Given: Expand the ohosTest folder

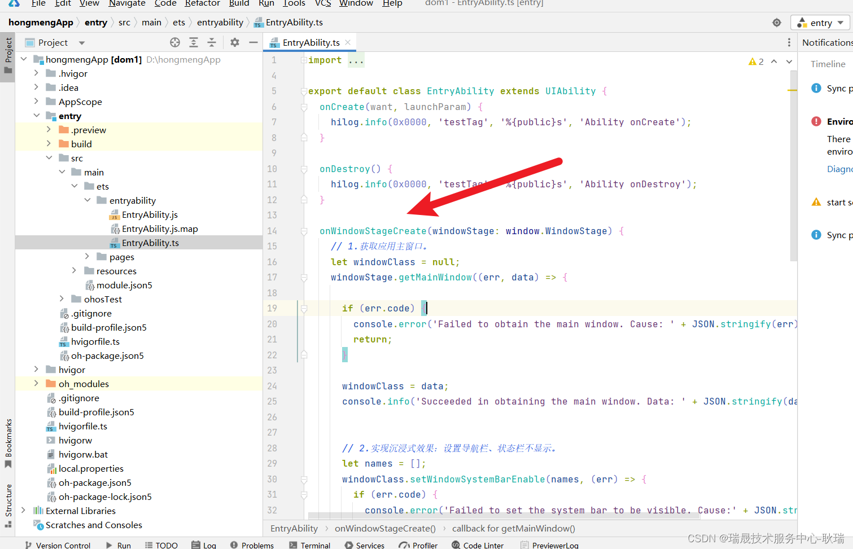Looking at the screenshot, I should [x=62, y=299].
